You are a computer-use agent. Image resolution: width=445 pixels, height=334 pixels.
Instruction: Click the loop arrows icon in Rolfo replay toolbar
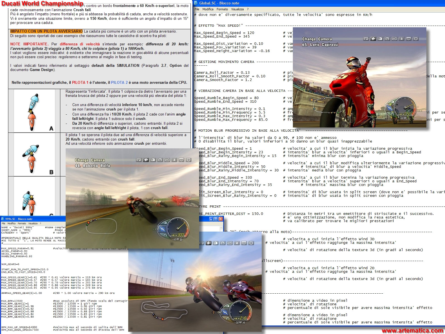139,160
